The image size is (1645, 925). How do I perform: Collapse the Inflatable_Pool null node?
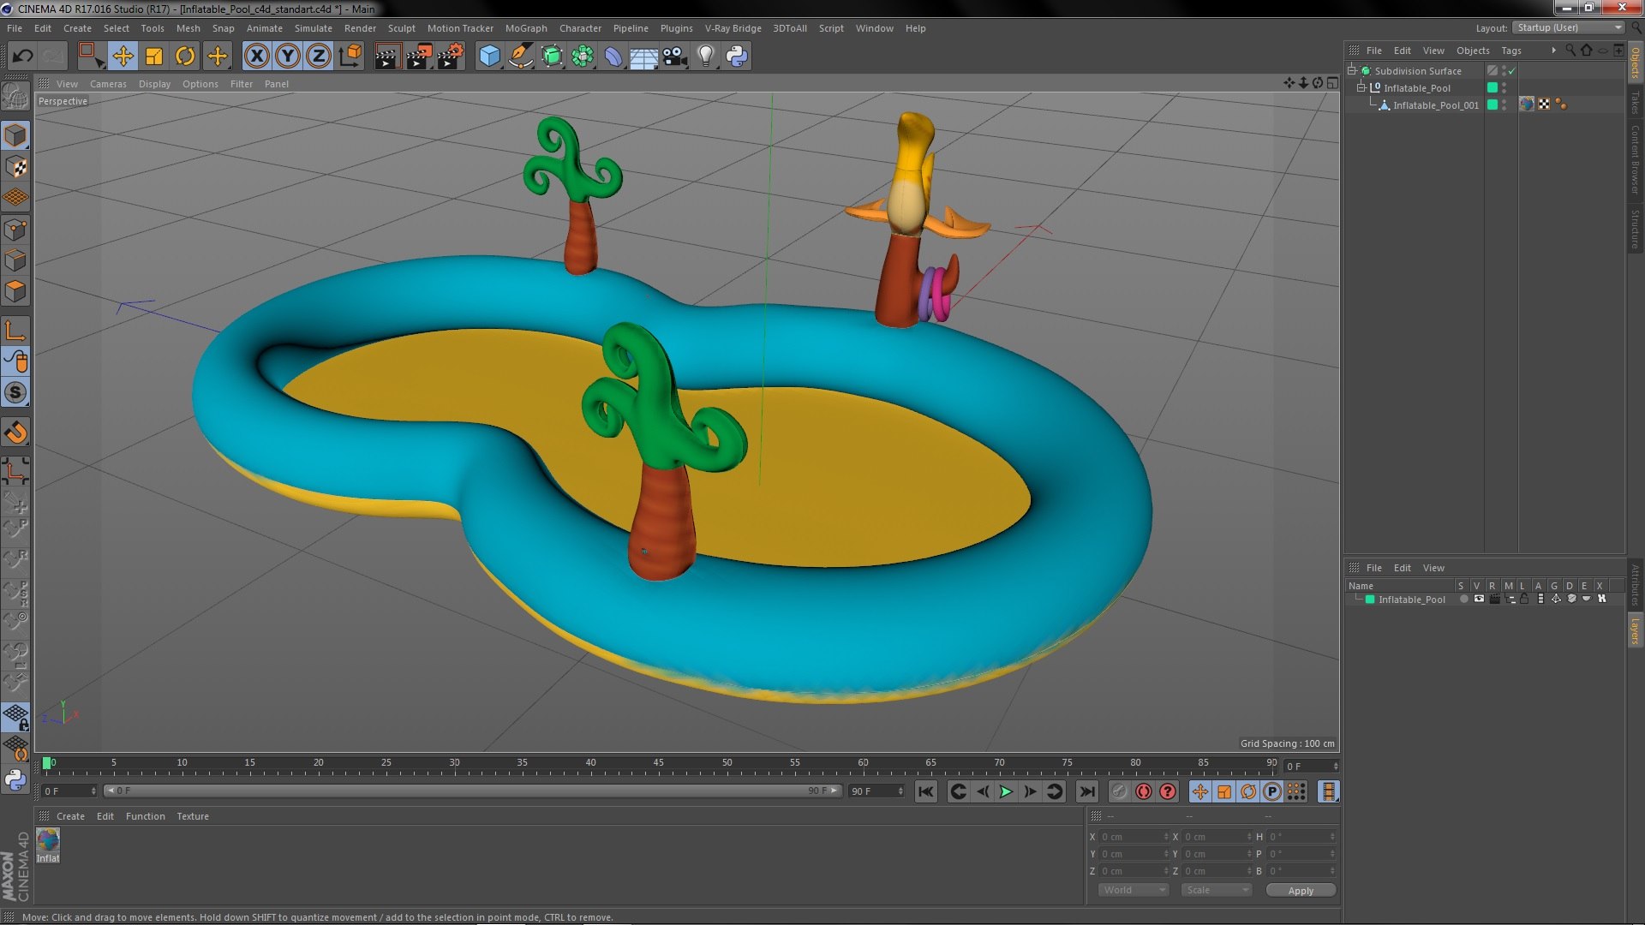coord(1361,87)
